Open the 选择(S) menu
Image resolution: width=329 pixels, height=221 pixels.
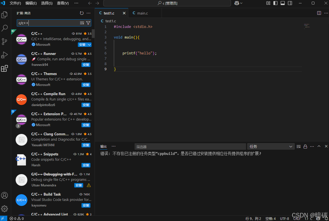[x=47, y=3]
